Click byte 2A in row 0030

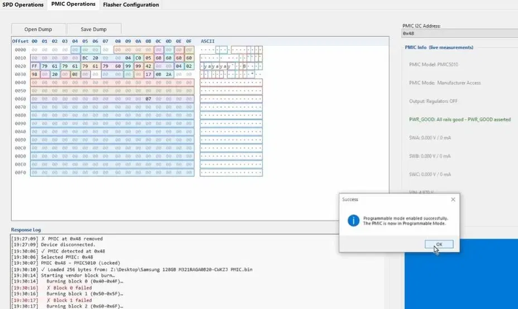pyautogui.click(x=169, y=74)
